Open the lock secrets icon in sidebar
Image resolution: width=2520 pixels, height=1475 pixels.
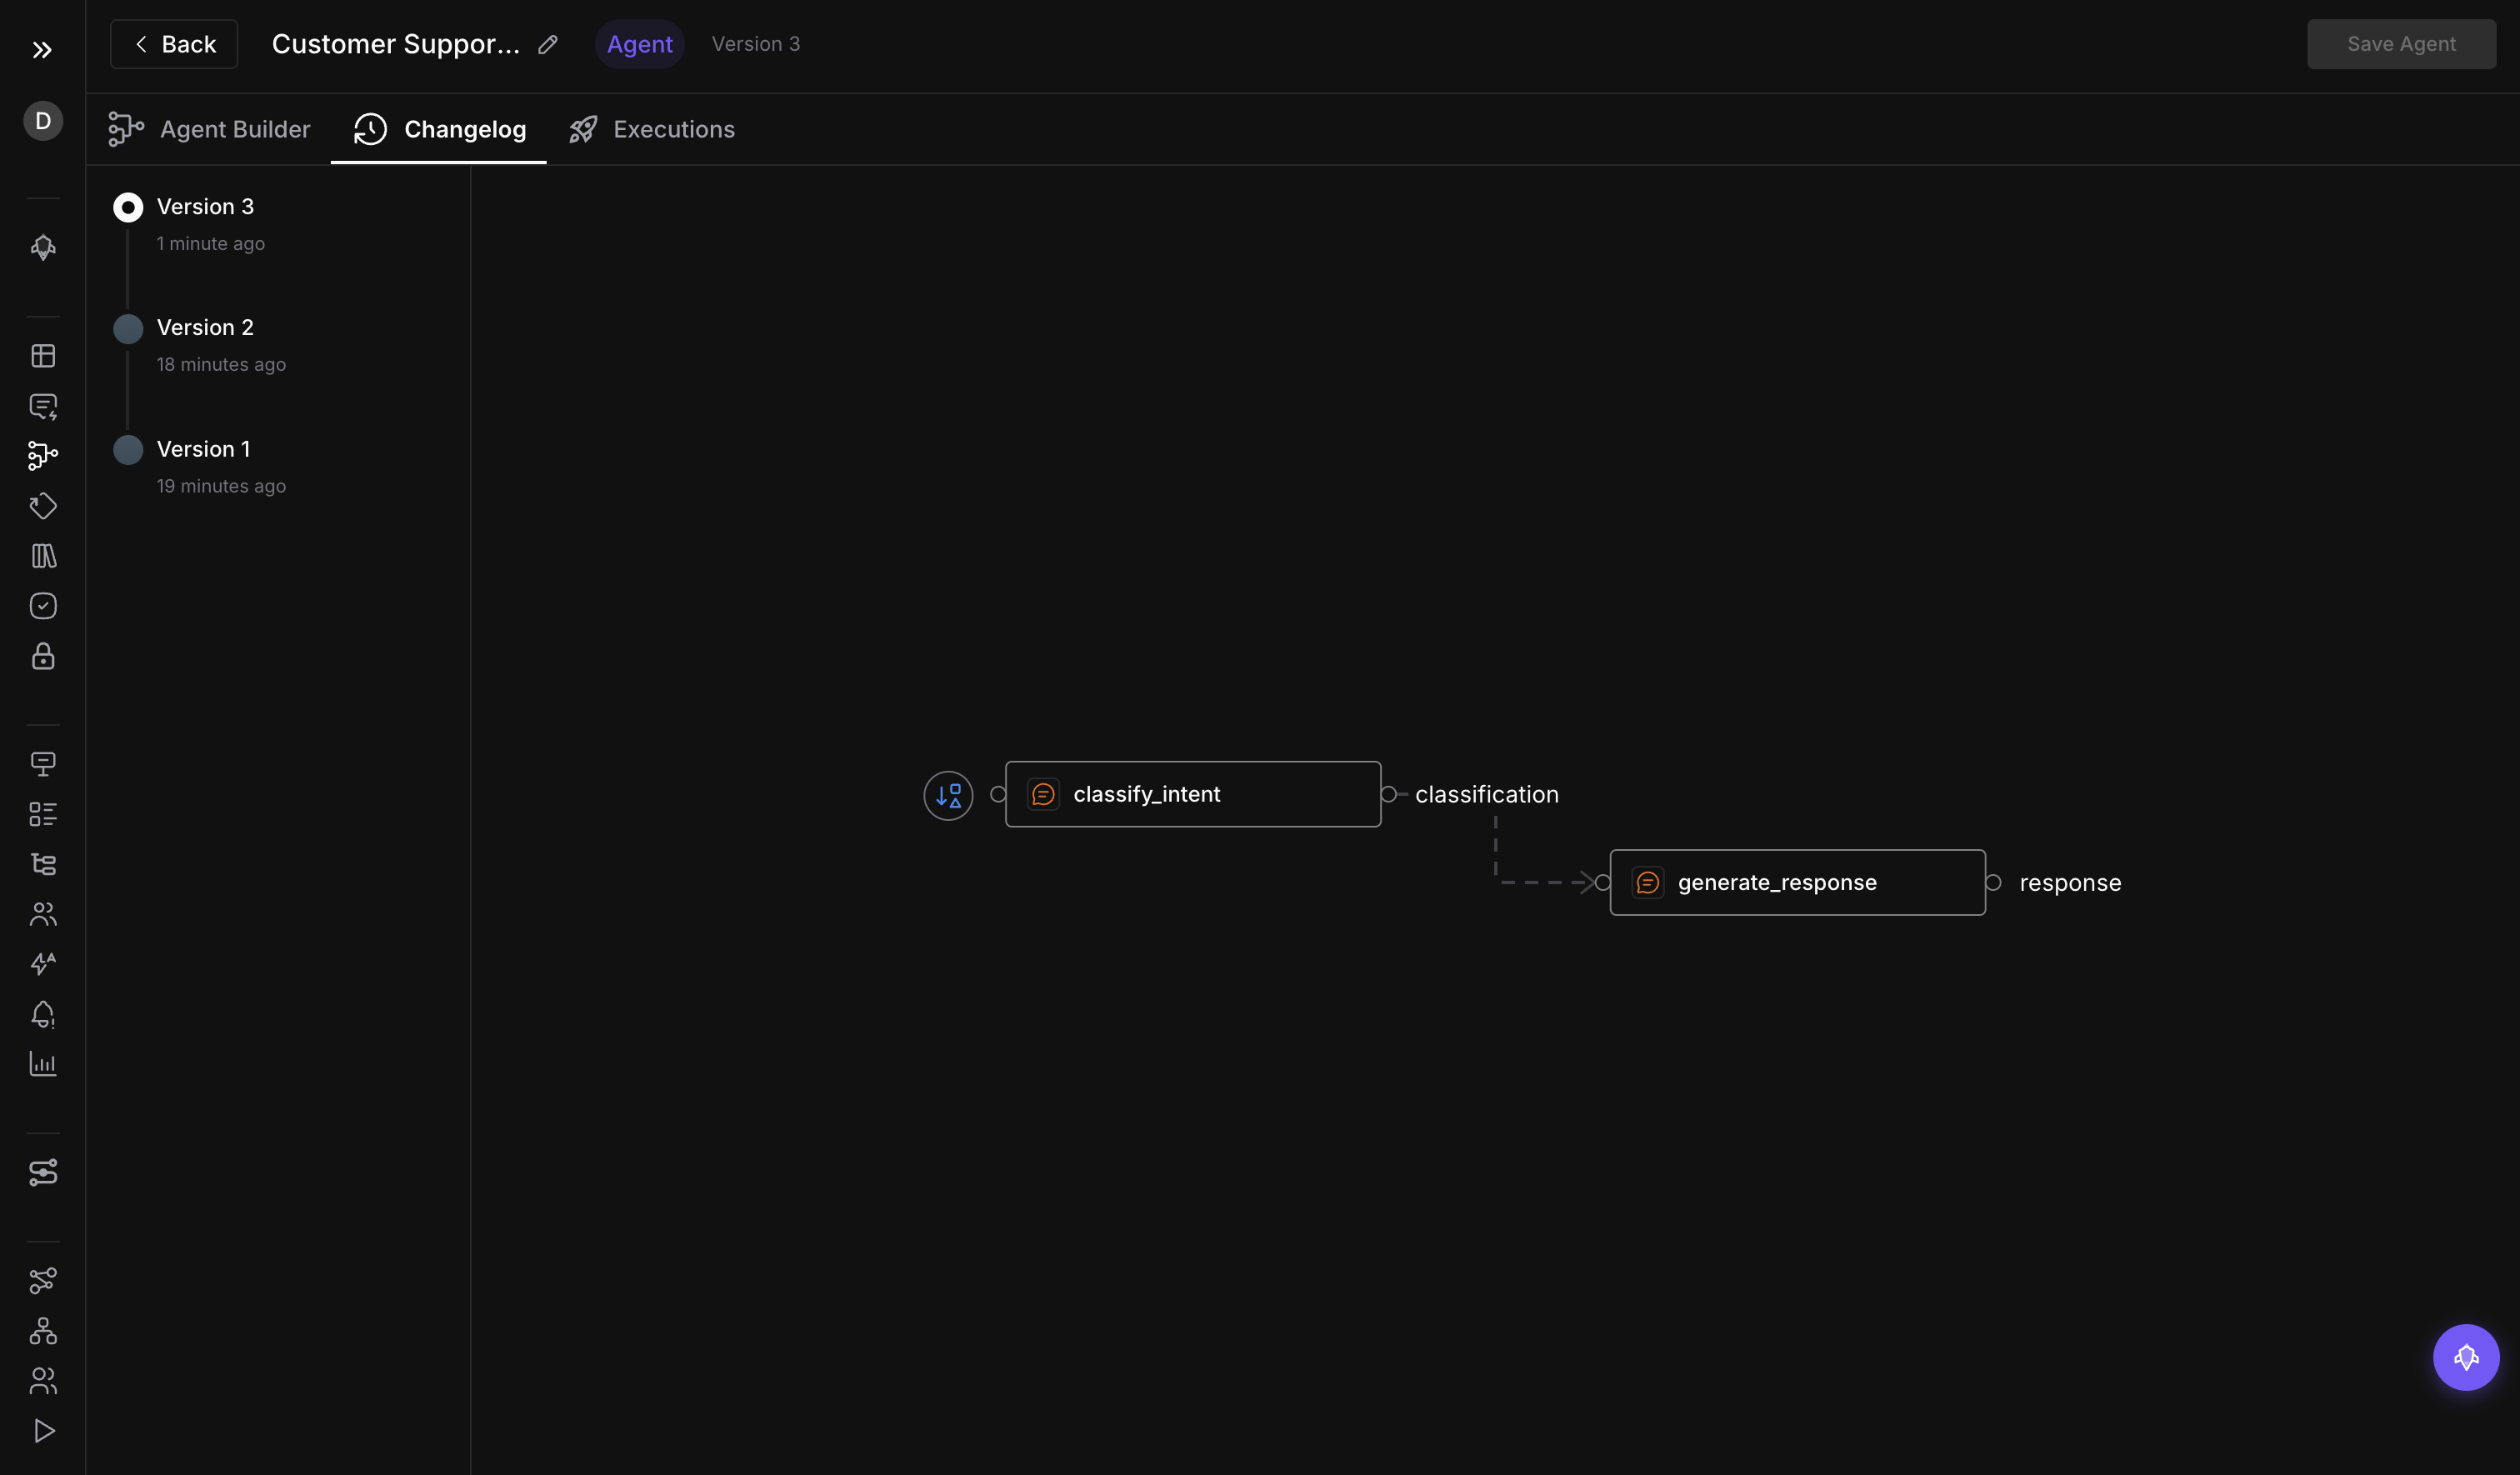[43, 657]
